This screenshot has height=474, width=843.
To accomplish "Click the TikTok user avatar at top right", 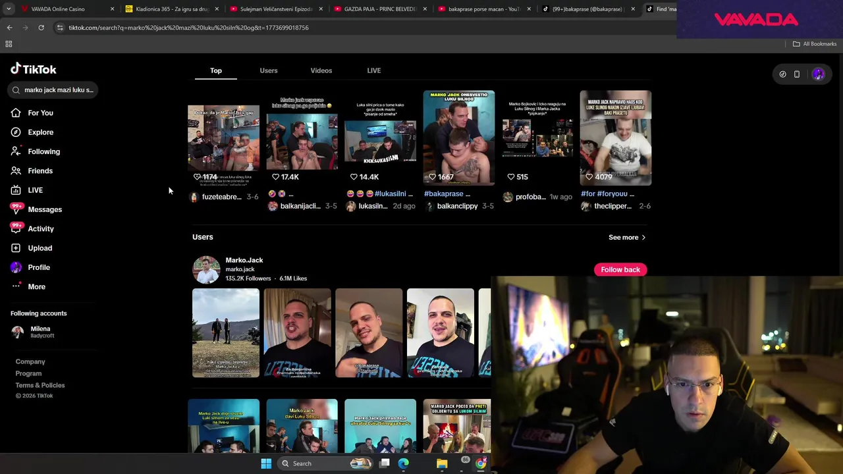I will 818,74.
